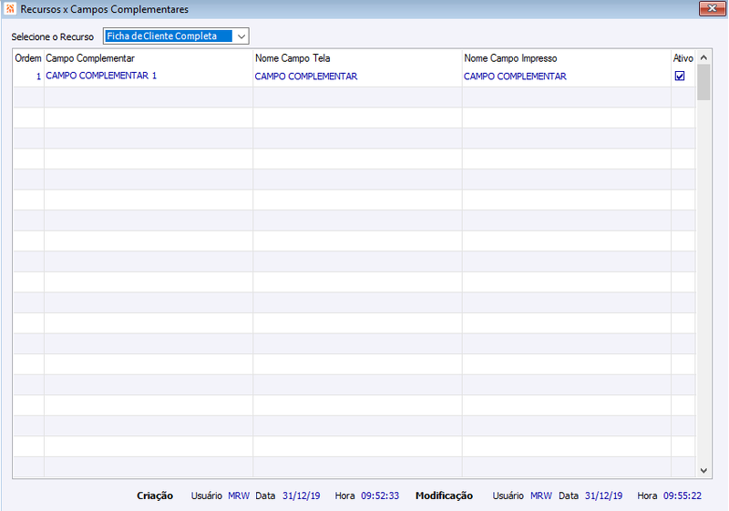
Task: Click the Selecione o Recurso label
Action: pyautogui.click(x=53, y=36)
